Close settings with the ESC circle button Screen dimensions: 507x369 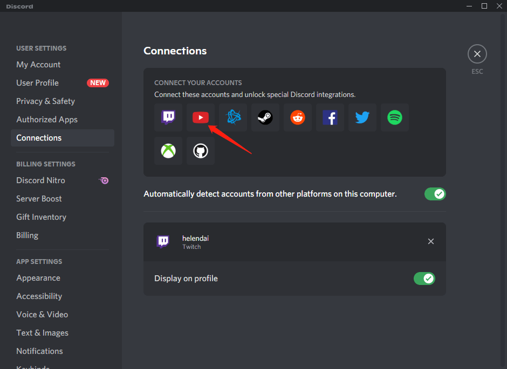[x=477, y=54]
